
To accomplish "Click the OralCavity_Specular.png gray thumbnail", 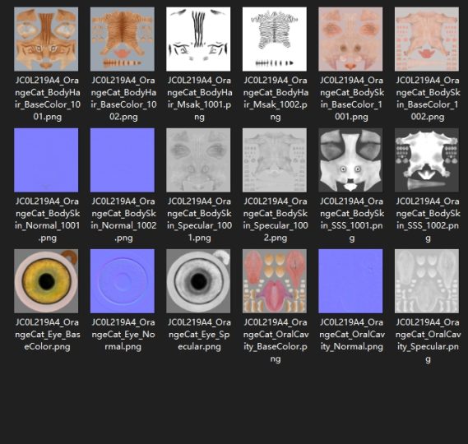I will (427, 281).
